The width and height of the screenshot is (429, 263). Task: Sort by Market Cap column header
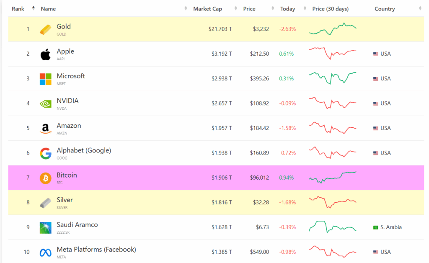(207, 9)
